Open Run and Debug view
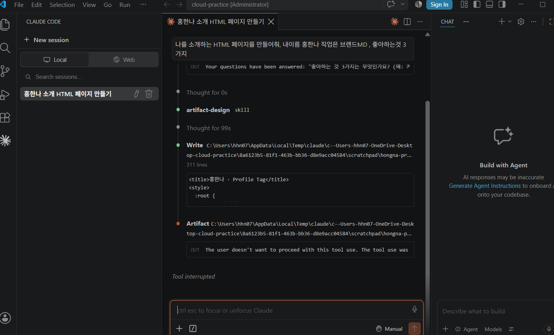The image size is (554, 335). click(x=5, y=94)
